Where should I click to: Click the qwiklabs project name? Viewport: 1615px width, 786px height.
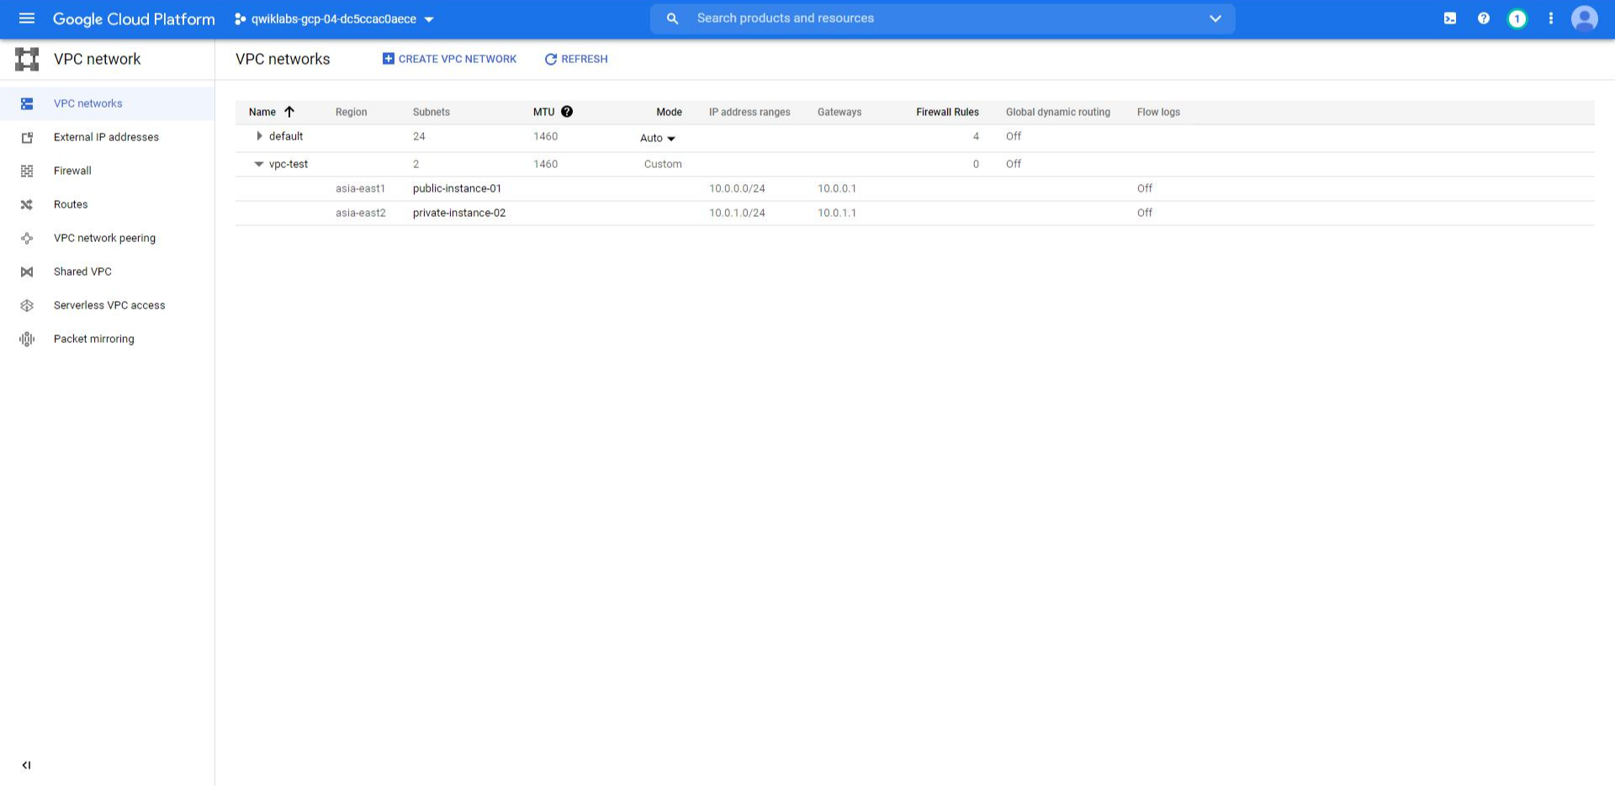(333, 18)
